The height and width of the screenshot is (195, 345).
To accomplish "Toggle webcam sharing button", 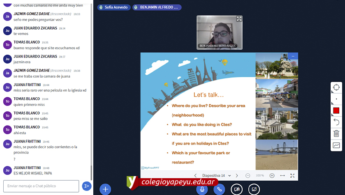I will point(236,189).
